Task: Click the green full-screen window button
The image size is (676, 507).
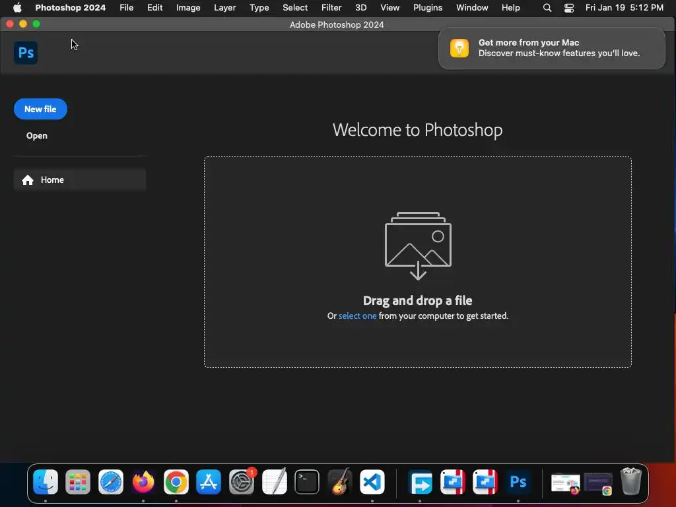Action: 37,24
